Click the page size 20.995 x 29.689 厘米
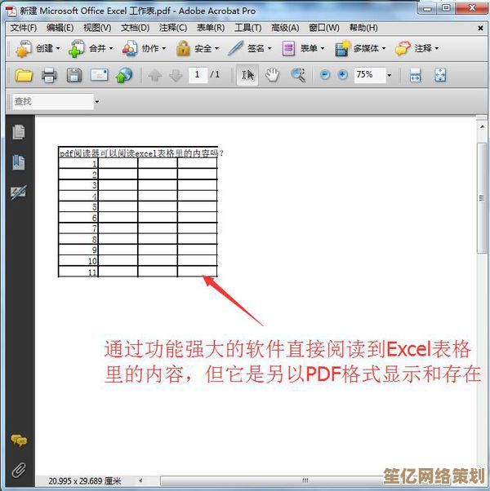490x491 pixels. (x=85, y=481)
